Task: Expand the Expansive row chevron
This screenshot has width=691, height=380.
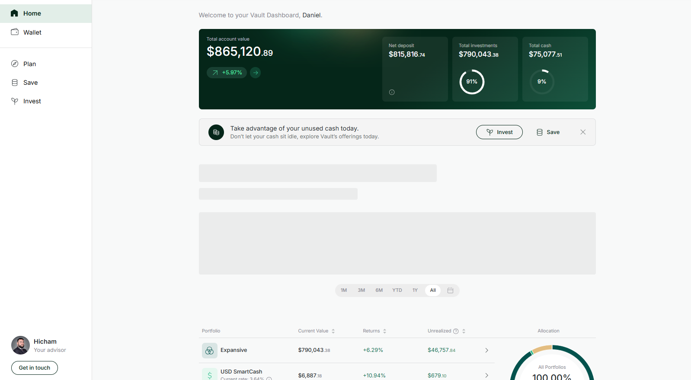Action: [x=486, y=350]
